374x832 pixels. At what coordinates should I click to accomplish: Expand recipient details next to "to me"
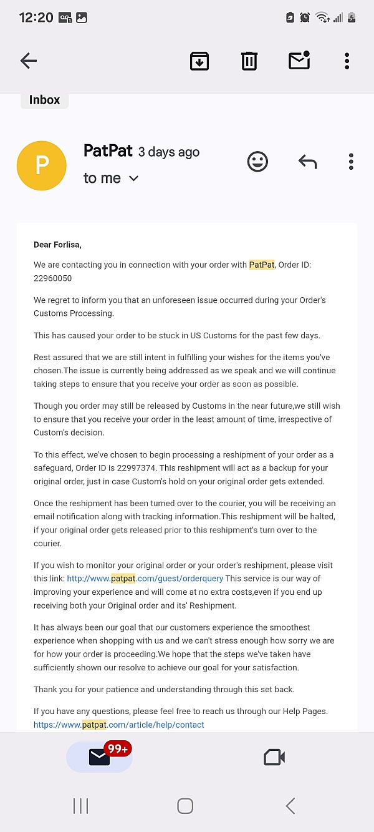coord(133,179)
